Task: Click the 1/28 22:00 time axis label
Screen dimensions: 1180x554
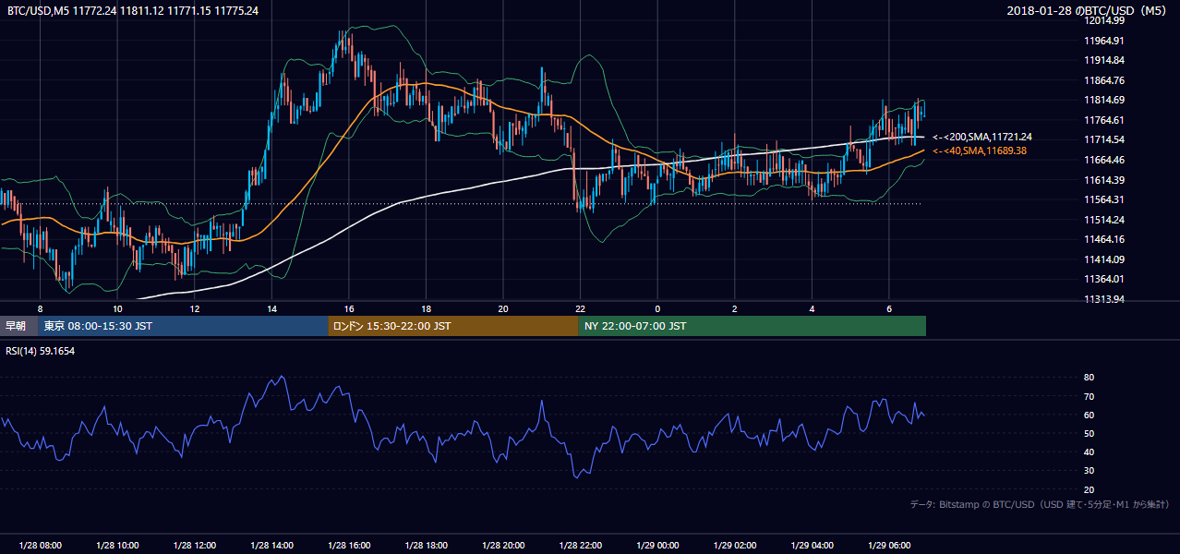Action: (x=580, y=546)
